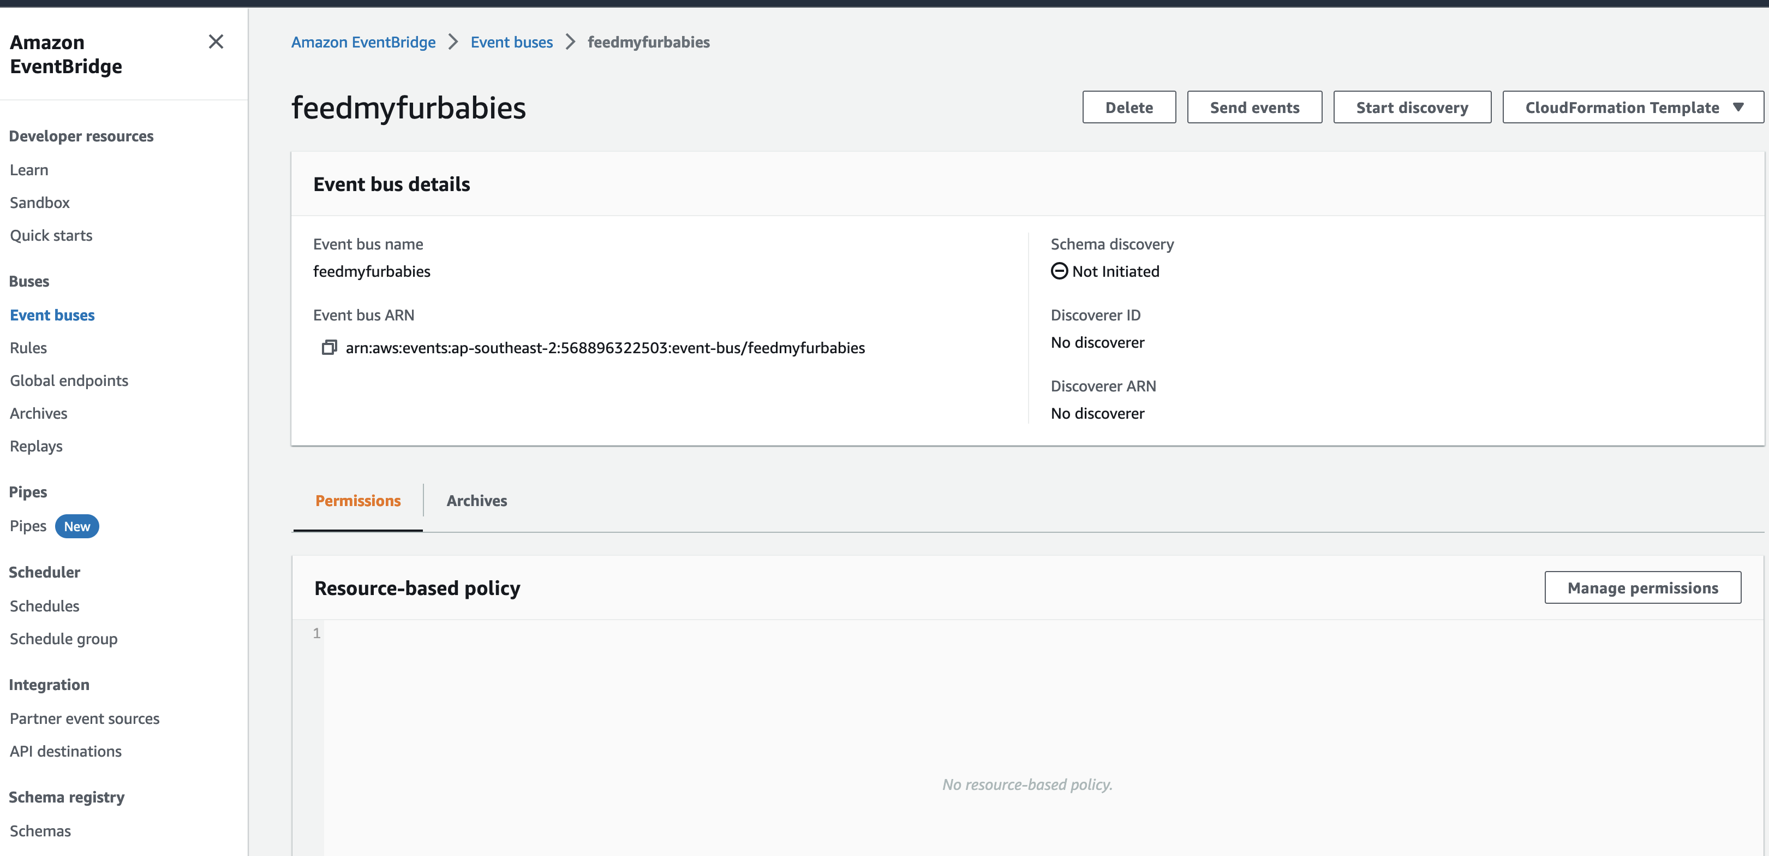Switch to the Archives tab

476,501
